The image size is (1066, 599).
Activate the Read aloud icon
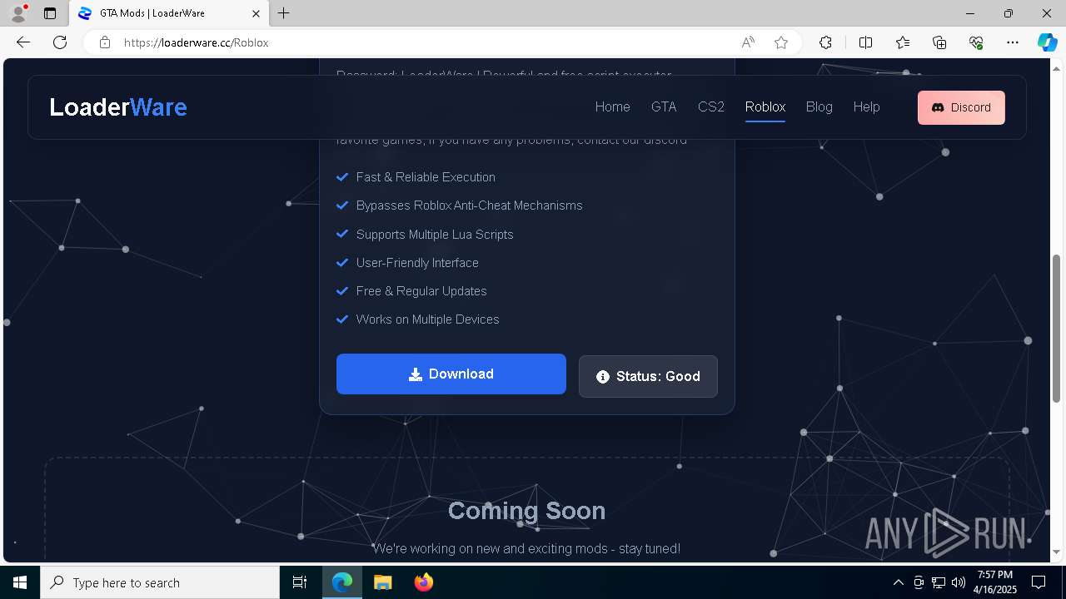coord(748,42)
